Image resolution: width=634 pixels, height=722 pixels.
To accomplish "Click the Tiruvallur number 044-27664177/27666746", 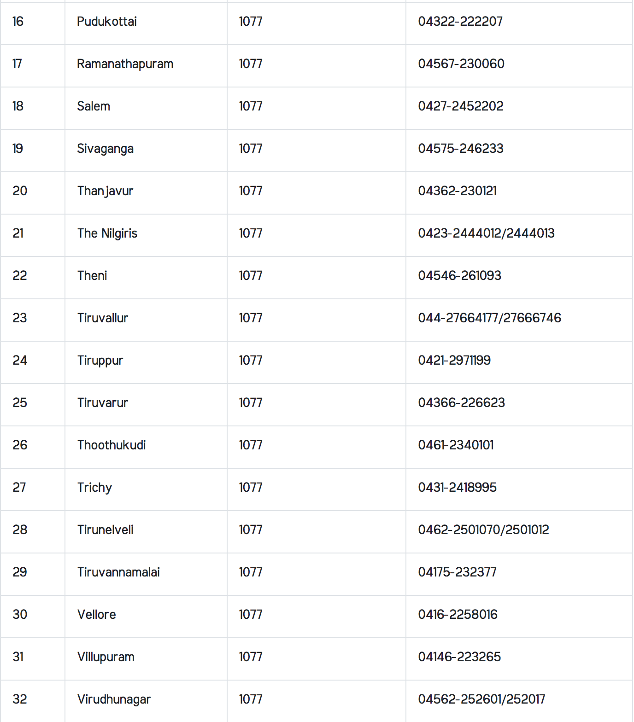I will 489,318.
